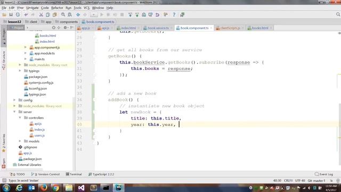The height and width of the screenshot is (192, 341).
Task: Switch to the books.html editor tab
Action: point(260,28)
